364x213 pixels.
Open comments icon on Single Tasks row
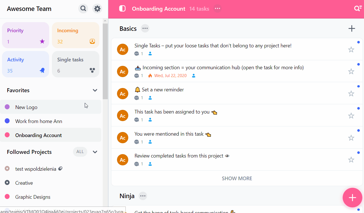tap(137, 54)
